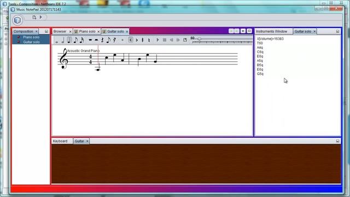Toggle the C accidental mode button
The image size is (350, 197).
point(131,40)
